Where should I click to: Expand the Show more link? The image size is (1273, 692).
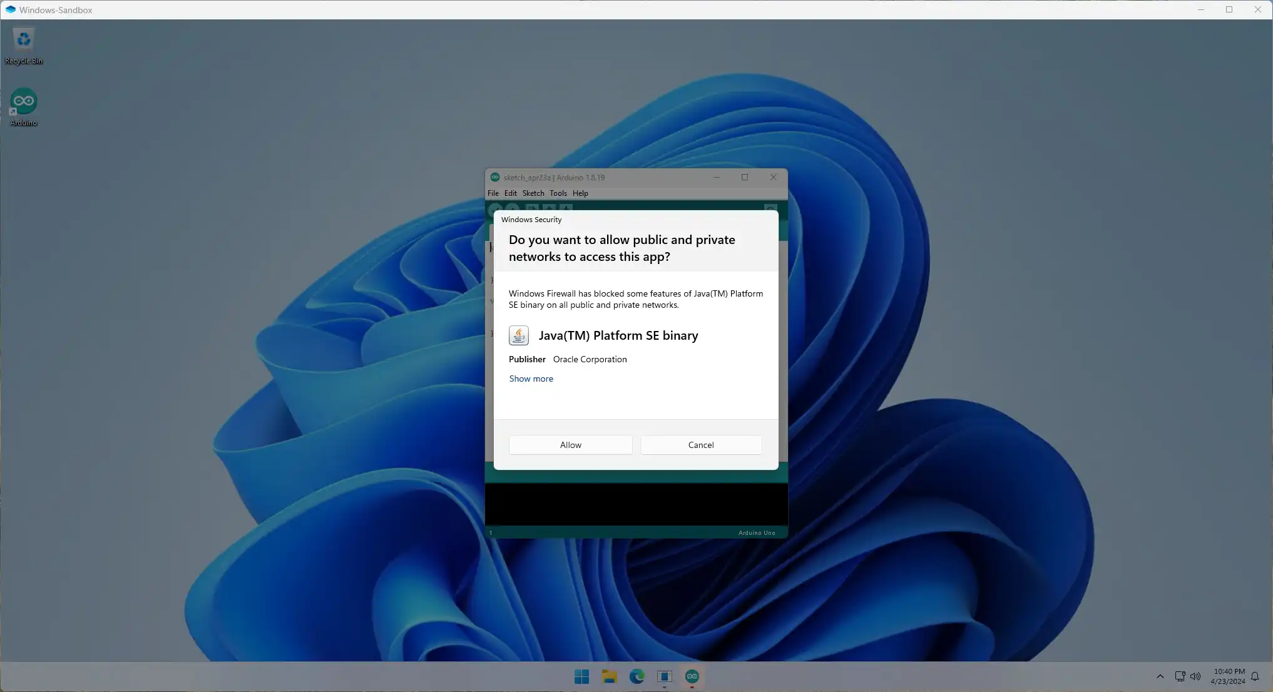[531, 379]
